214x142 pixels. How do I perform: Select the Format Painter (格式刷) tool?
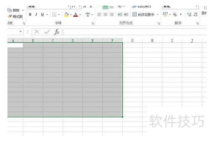tap(15, 17)
